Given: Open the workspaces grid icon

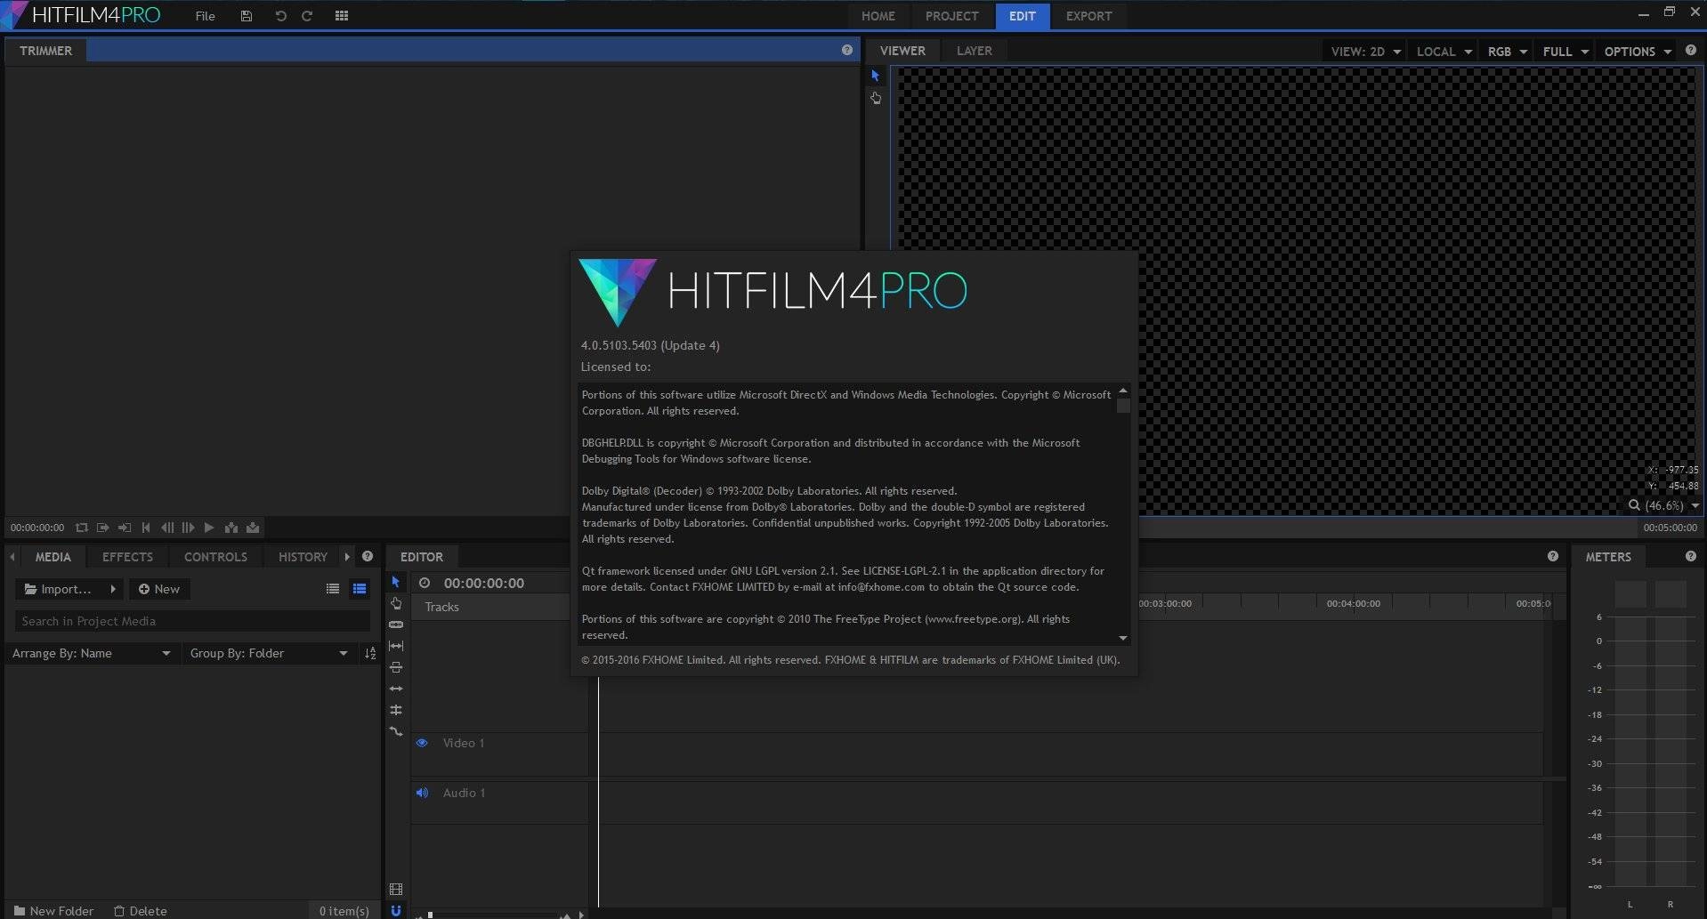Looking at the screenshot, I should point(342,16).
